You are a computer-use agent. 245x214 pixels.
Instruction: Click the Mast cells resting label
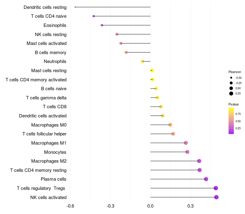point(49,71)
